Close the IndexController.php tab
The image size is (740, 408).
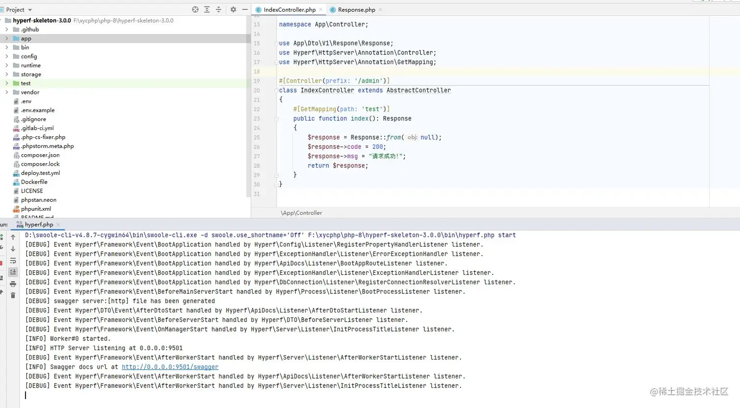pyautogui.click(x=321, y=9)
